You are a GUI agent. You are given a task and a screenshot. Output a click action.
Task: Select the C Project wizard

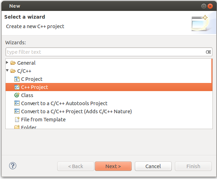32,79
